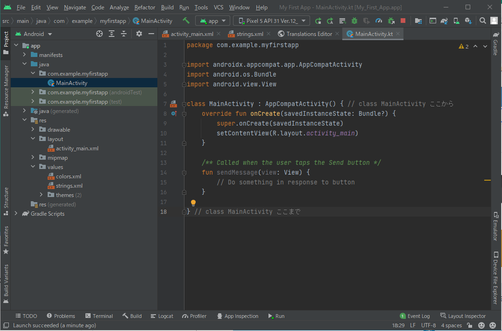The image size is (502, 331).
Task: Toggle the Gradle tool window on right
Action: [495, 44]
